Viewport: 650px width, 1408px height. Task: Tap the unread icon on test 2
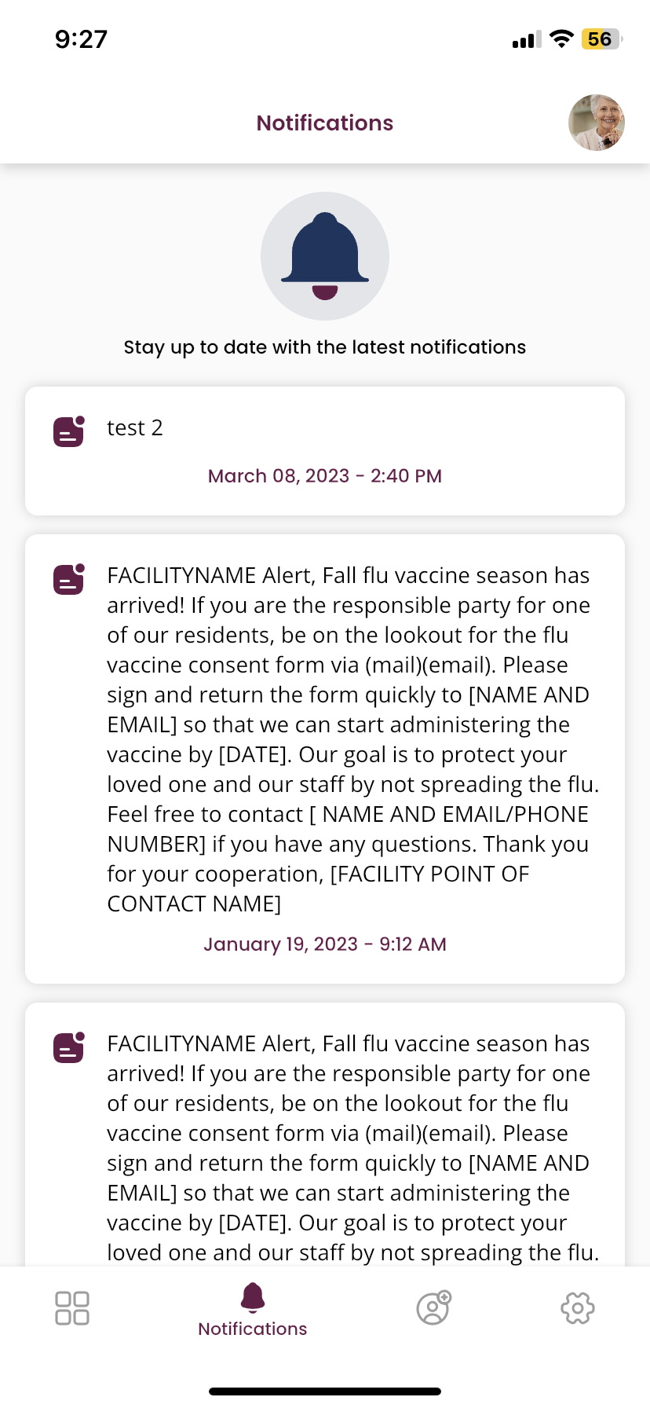pyautogui.click(x=69, y=431)
